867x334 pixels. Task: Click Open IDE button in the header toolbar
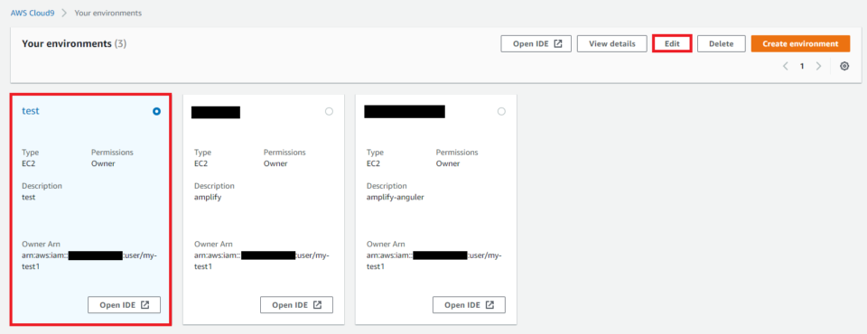click(536, 43)
